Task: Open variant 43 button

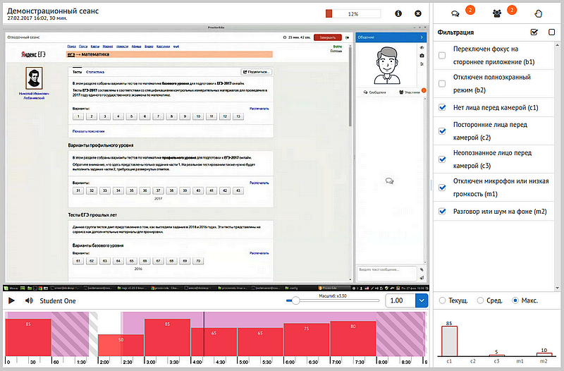Action: pos(238,190)
